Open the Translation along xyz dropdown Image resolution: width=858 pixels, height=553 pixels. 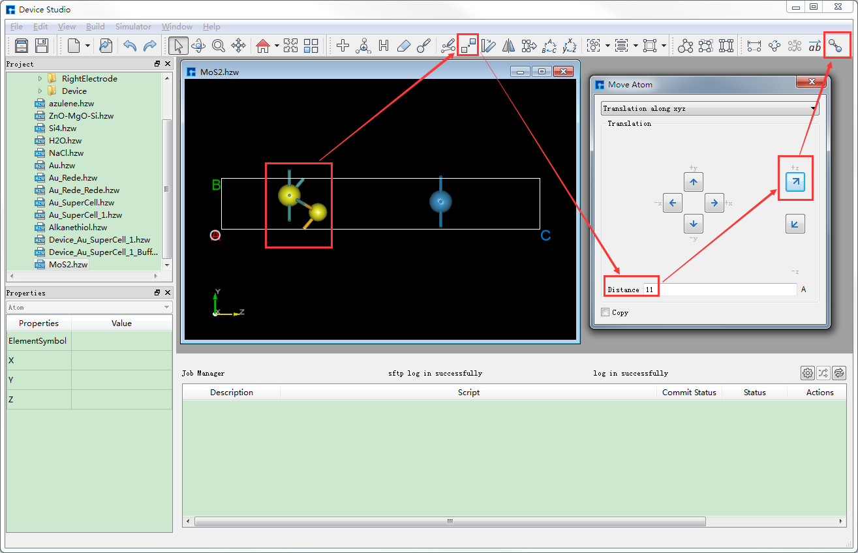click(709, 108)
